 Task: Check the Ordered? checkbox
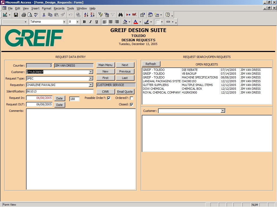(x=131, y=98)
